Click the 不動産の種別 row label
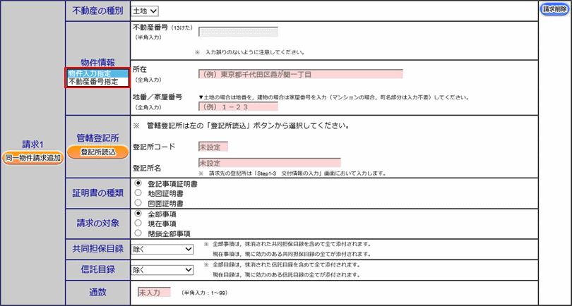The width and height of the screenshot is (572, 306). (97, 11)
